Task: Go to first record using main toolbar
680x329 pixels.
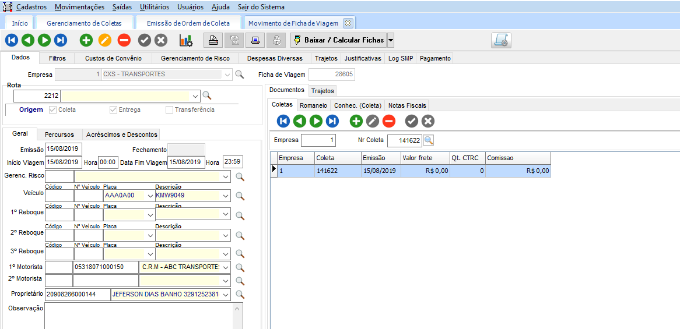Action: (11, 40)
